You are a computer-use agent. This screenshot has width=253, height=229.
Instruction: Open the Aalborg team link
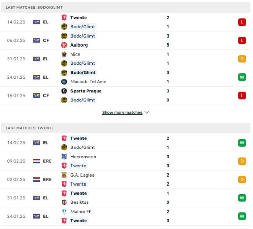(x=79, y=45)
